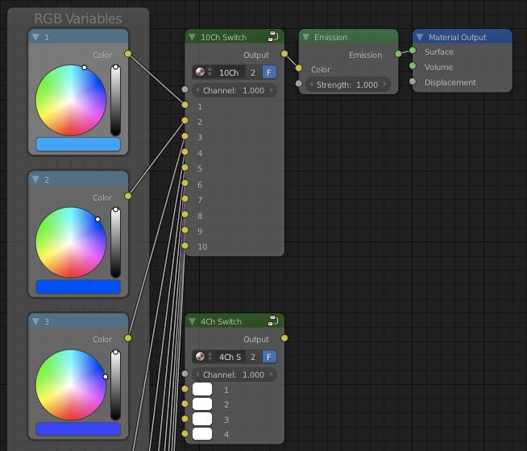Toggle fake user F on 10Ch group
The image size is (527, 451).
click(269, 72)
